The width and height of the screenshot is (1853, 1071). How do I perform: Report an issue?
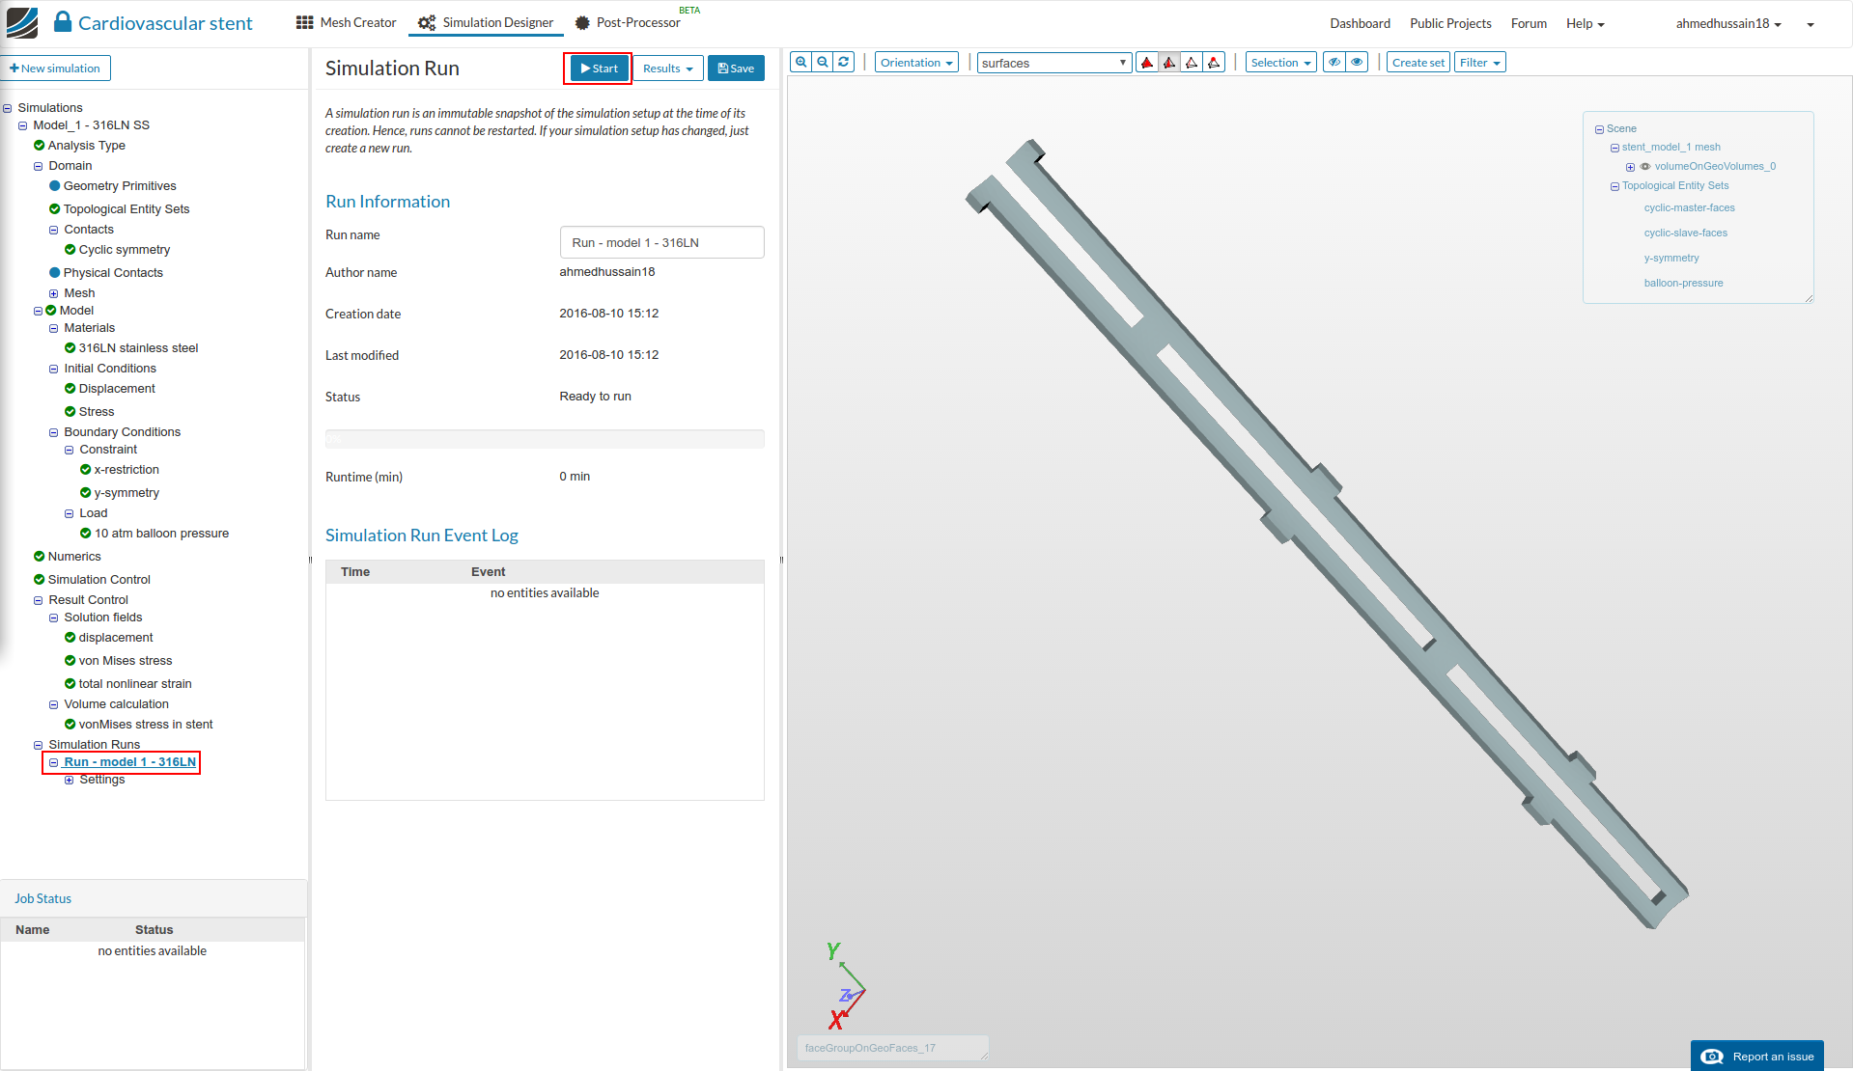[1757, 1057]
